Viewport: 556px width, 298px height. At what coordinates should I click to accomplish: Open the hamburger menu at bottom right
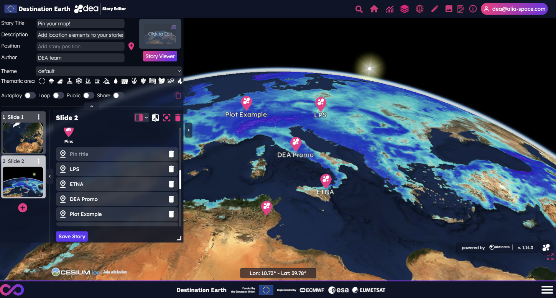[x=547, y=290]
